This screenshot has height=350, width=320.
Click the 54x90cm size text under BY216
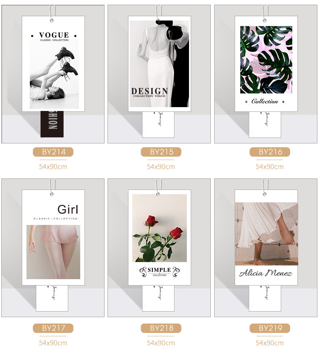coord(270,167)
